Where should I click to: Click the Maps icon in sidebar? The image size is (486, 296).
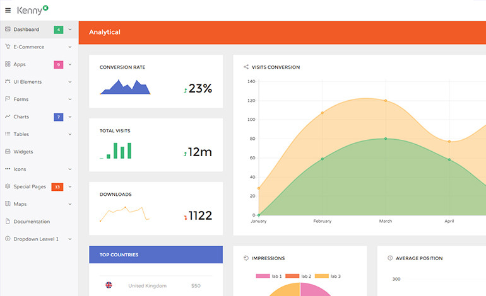point(8,204)
